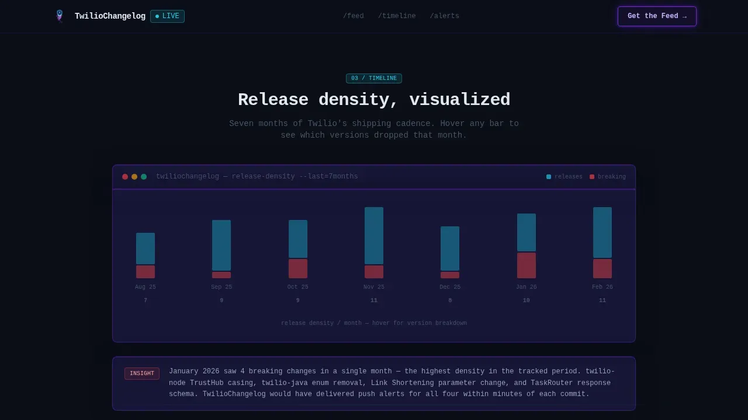The image size is (748, 420).
Task: Click the red breaking bar for Aug 25
Action: [x=146, y=272]
